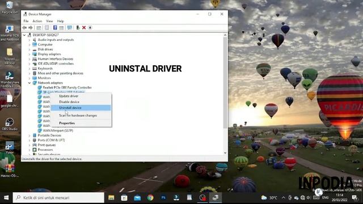This screenshot has width=363, height=204.
Task: Click the red X uninstall toolbar icon
Action: pos(84,28)
